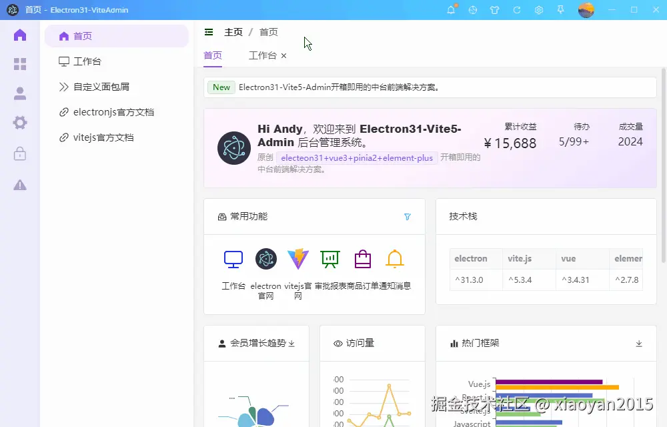
Task: Select the user icon in left rail
Action: 20,93
